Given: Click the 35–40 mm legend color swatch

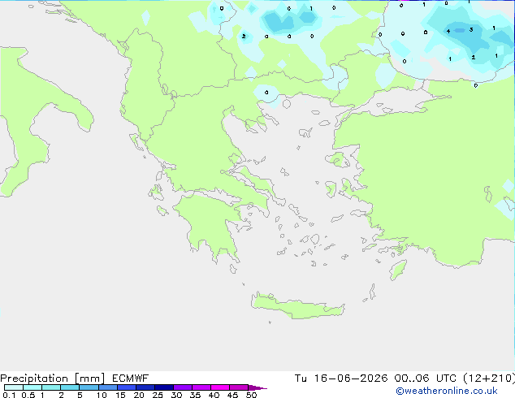Looking at the screenshot, I should [x=201, y=387].
